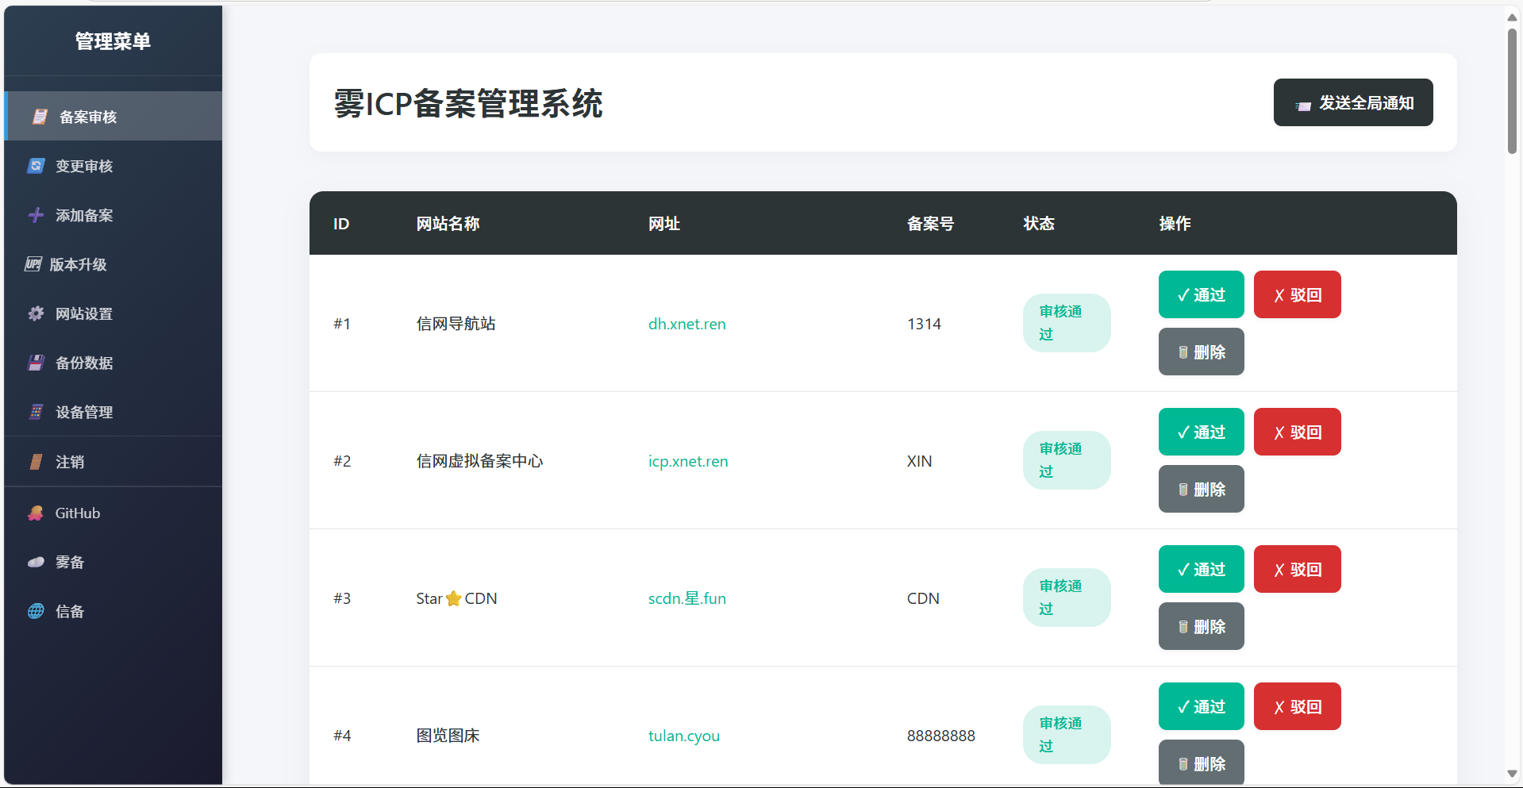Image resolution: width=1523 pixels, height=788 pixels.
Task: Click the floppy disk icon for 备份数据
Action: [x=36, y=363]
